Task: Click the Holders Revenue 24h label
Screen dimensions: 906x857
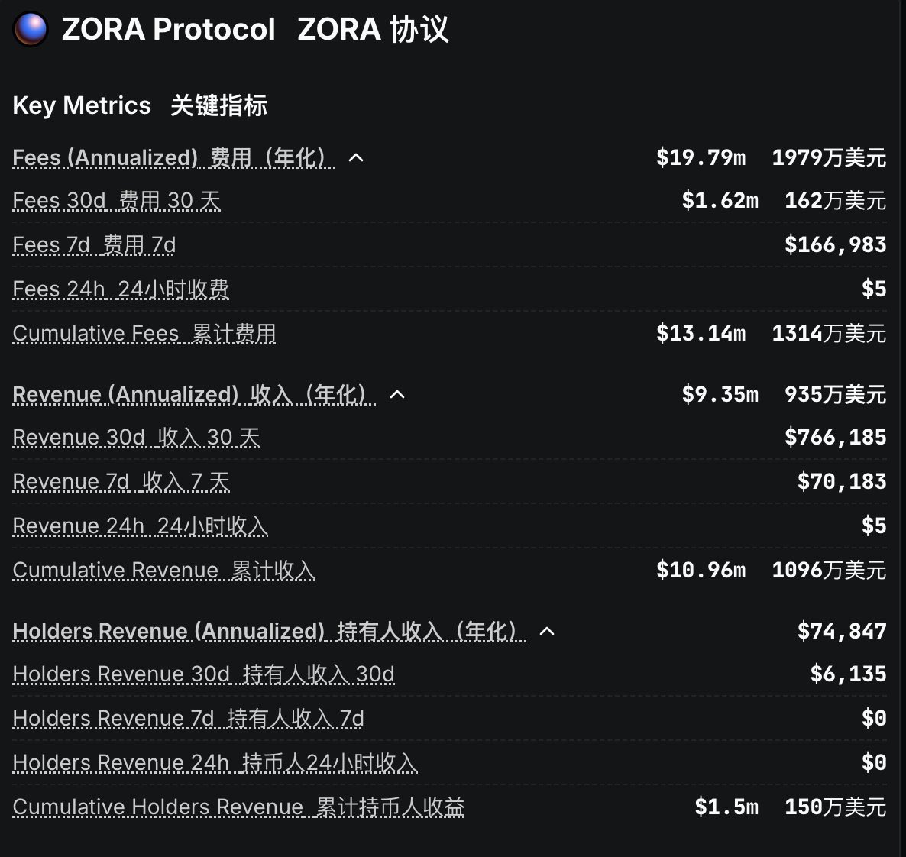Action: click(x=215, y=763)
